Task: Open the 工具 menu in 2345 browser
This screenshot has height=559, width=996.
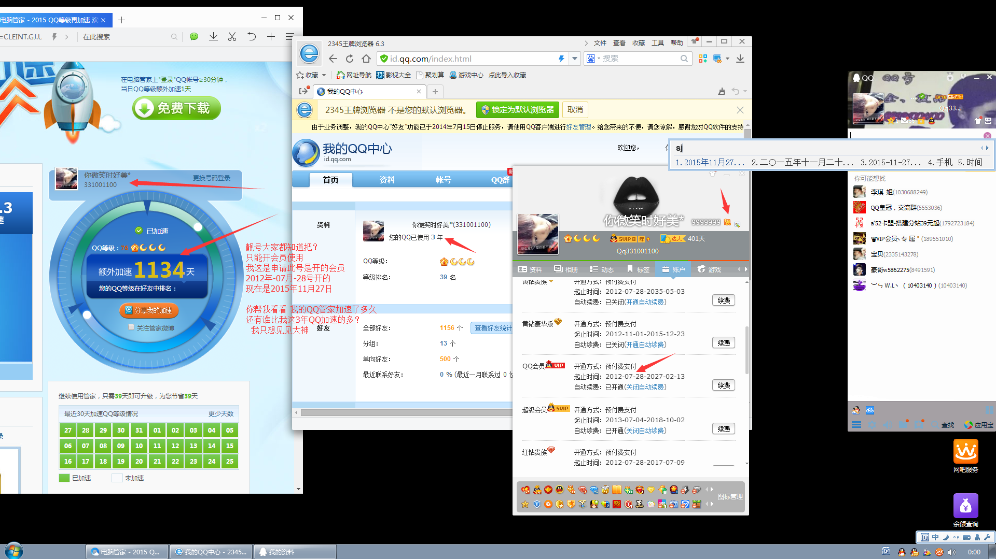Action: click(658, 43)
